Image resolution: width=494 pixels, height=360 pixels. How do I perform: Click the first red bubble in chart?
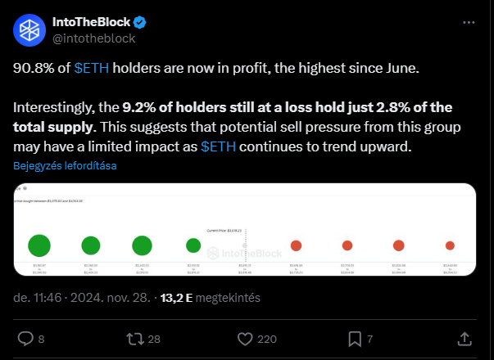coord(296,245)
